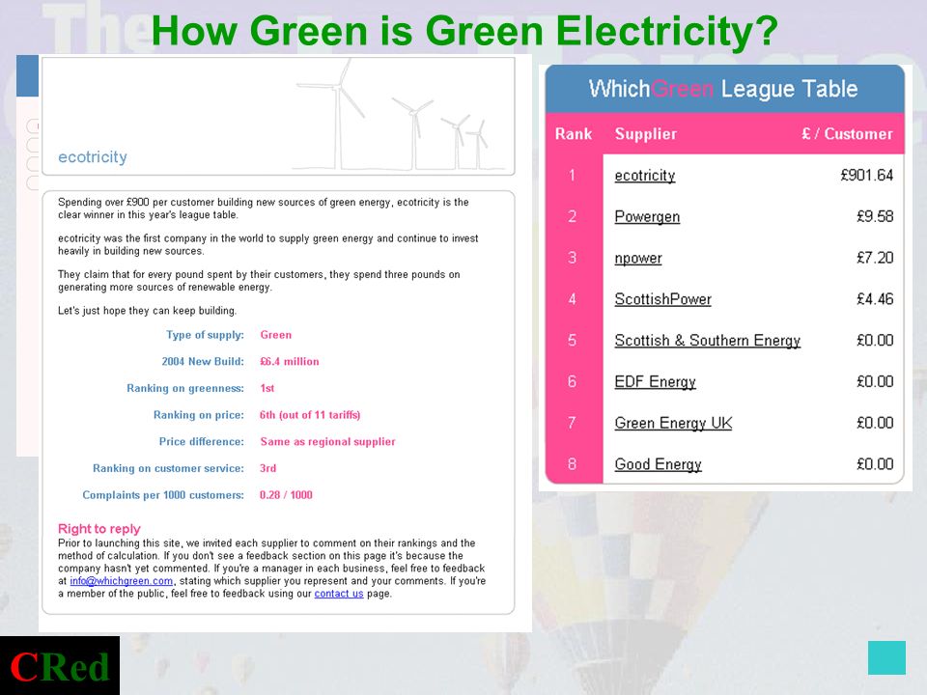Select the 'Rank' column header

point(573,134)
